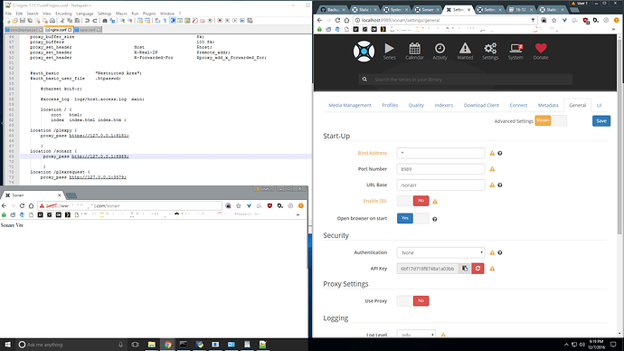
Task: Click the Sonarr library search box
Action: pyautogui.click(x=465, y=80)
